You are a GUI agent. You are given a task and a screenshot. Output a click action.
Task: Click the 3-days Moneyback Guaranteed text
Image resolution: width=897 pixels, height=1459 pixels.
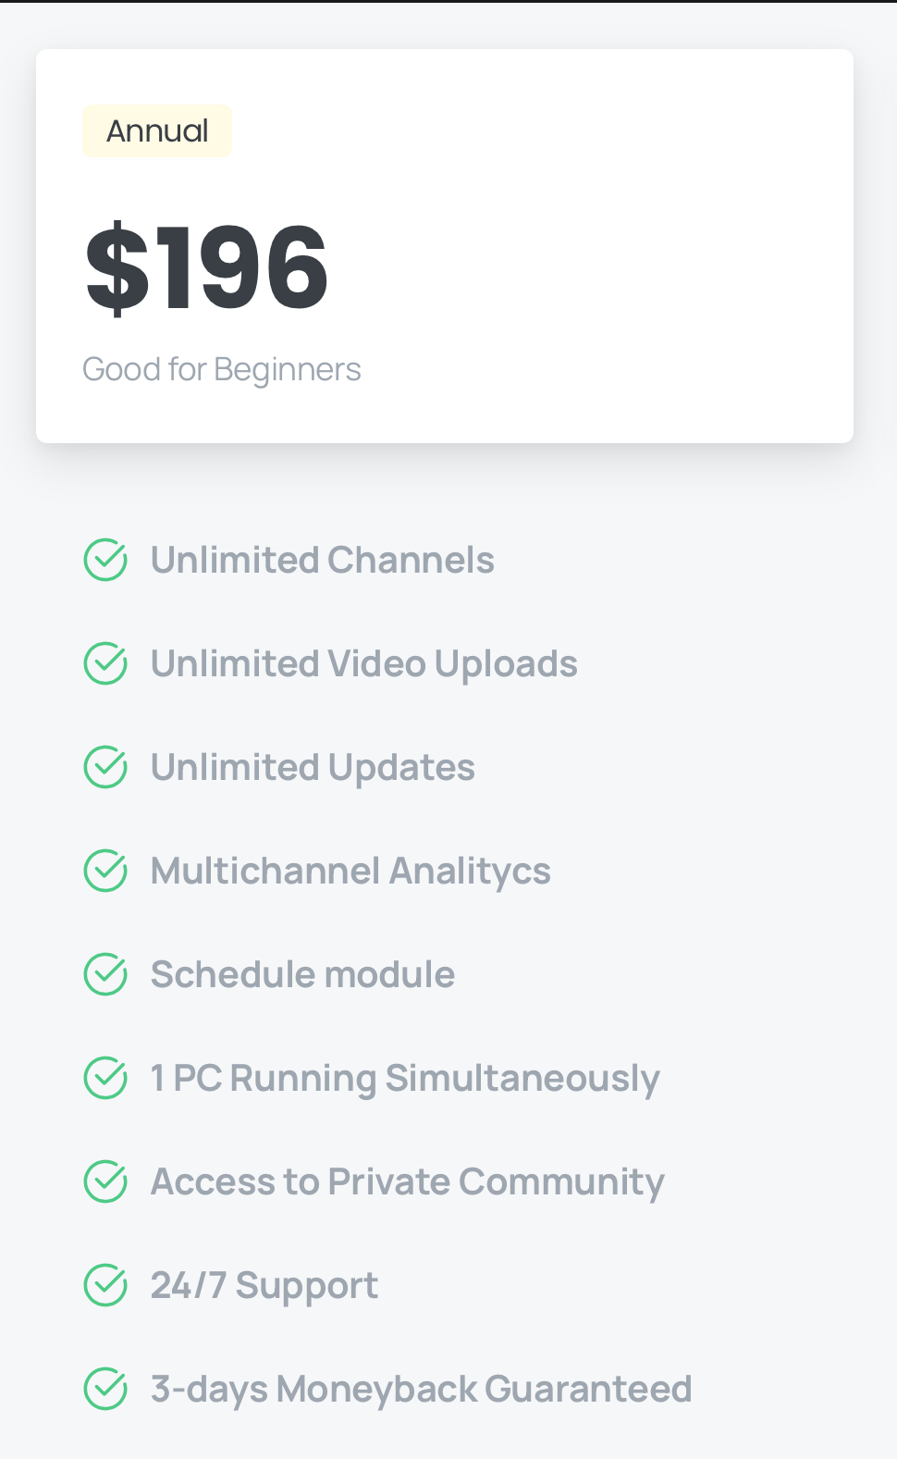tap(422, 1391)
